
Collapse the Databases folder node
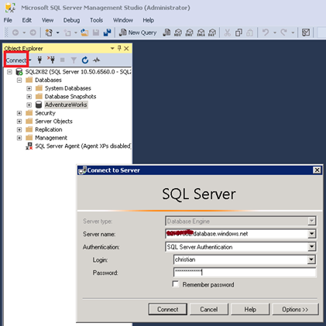point(19,80)
